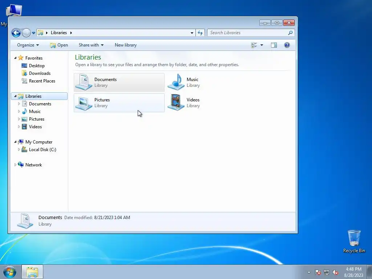
Task: Click Windows Explorer taskbar button
Action: coord(32,272)
